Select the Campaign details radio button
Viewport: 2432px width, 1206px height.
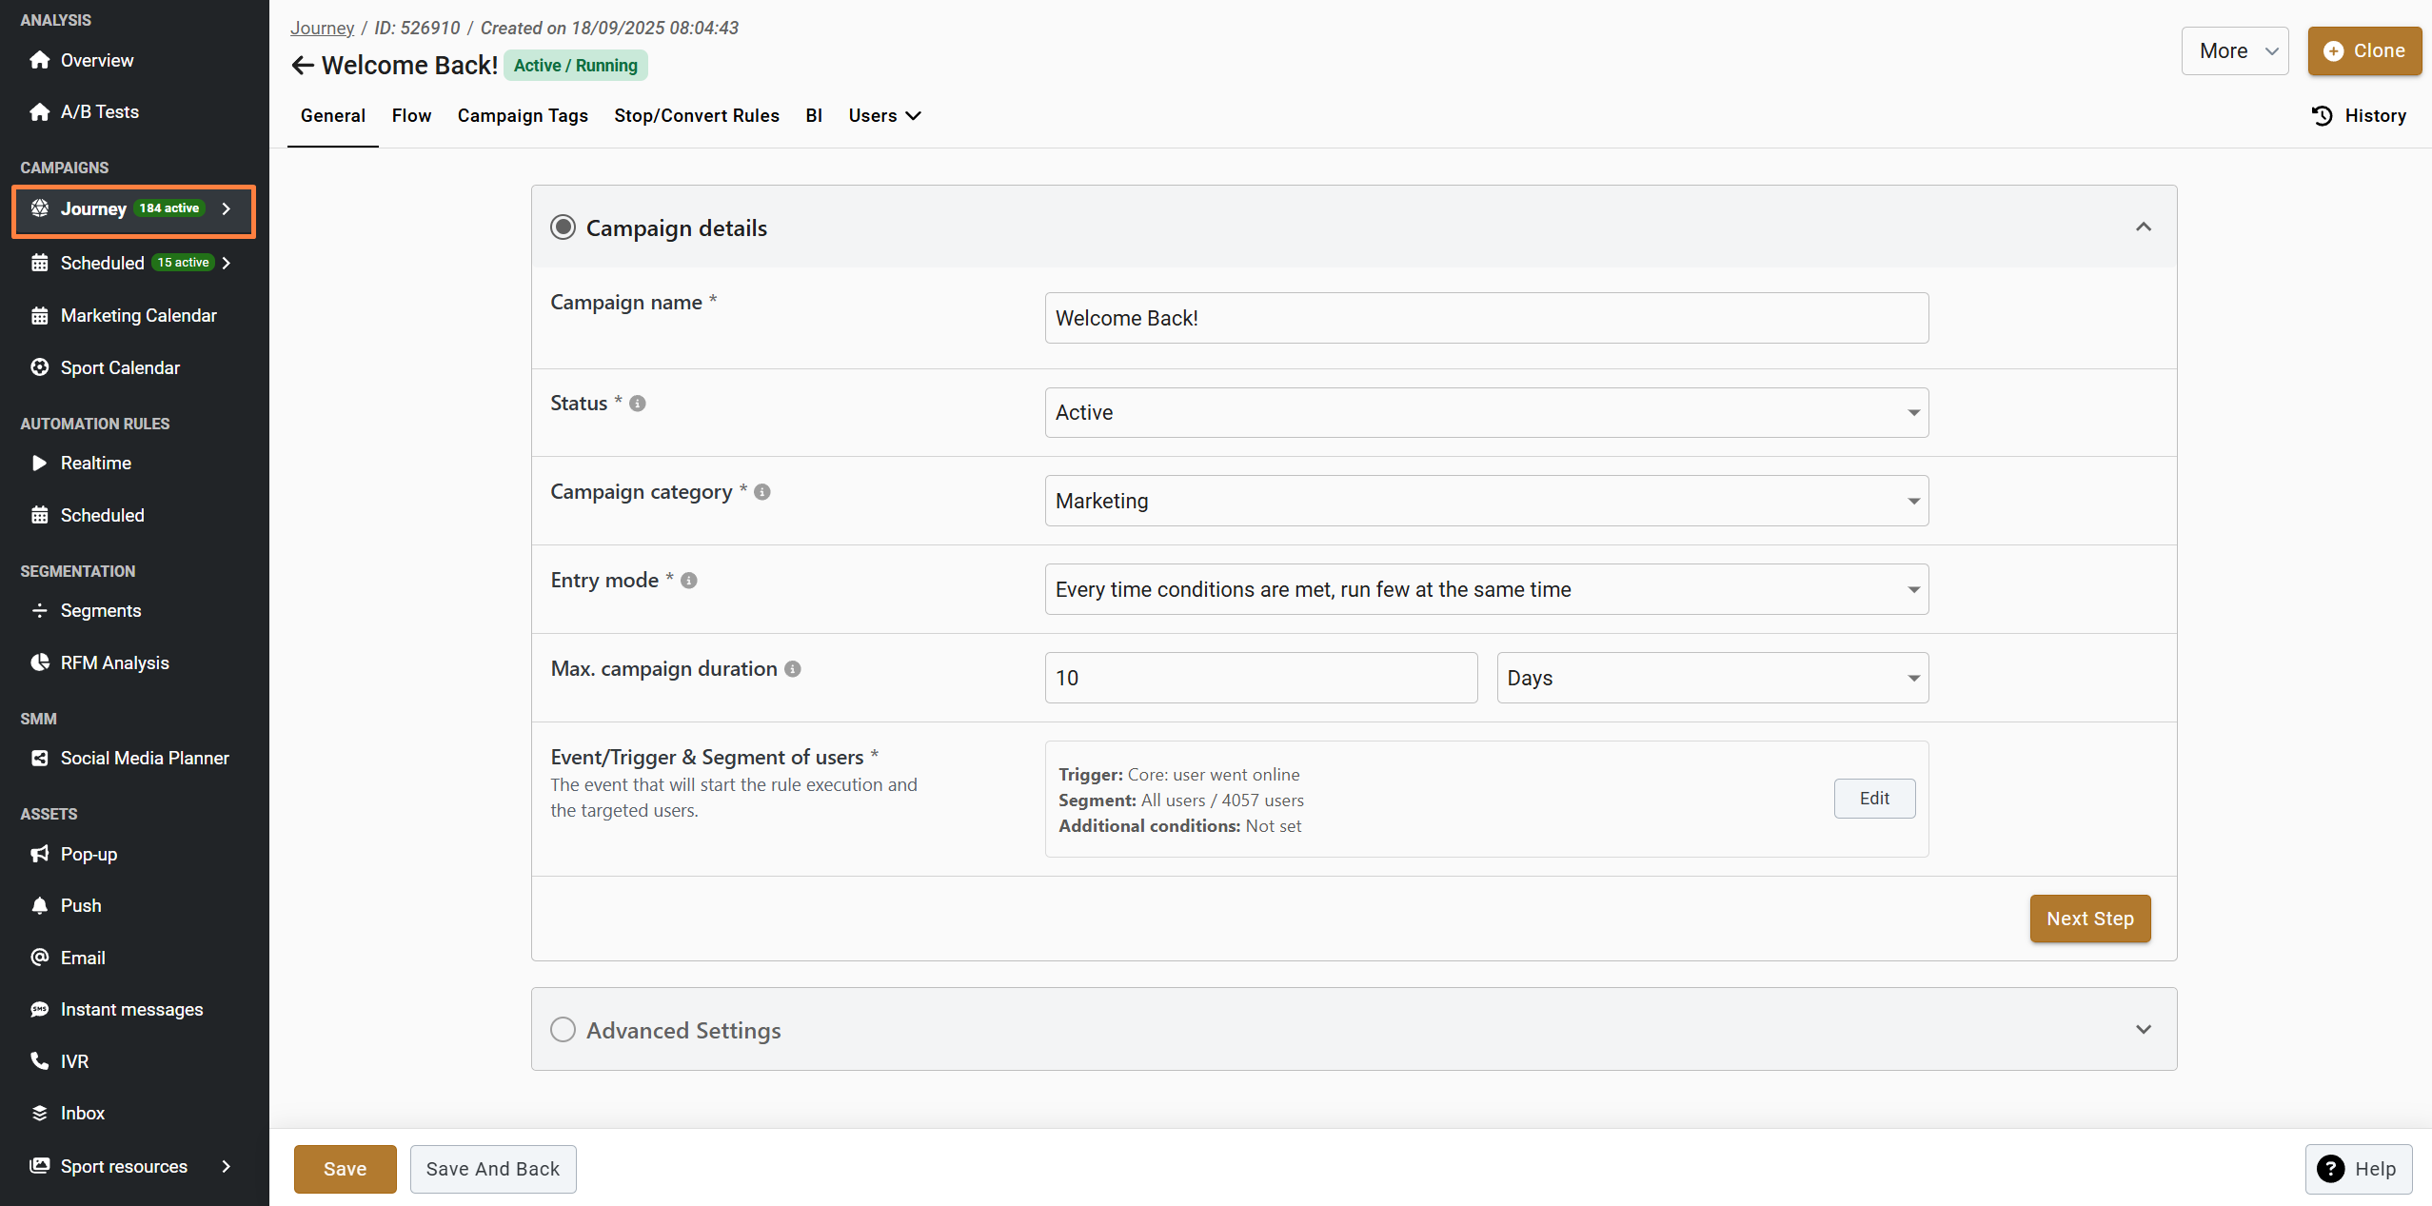(x=563, y=227)
